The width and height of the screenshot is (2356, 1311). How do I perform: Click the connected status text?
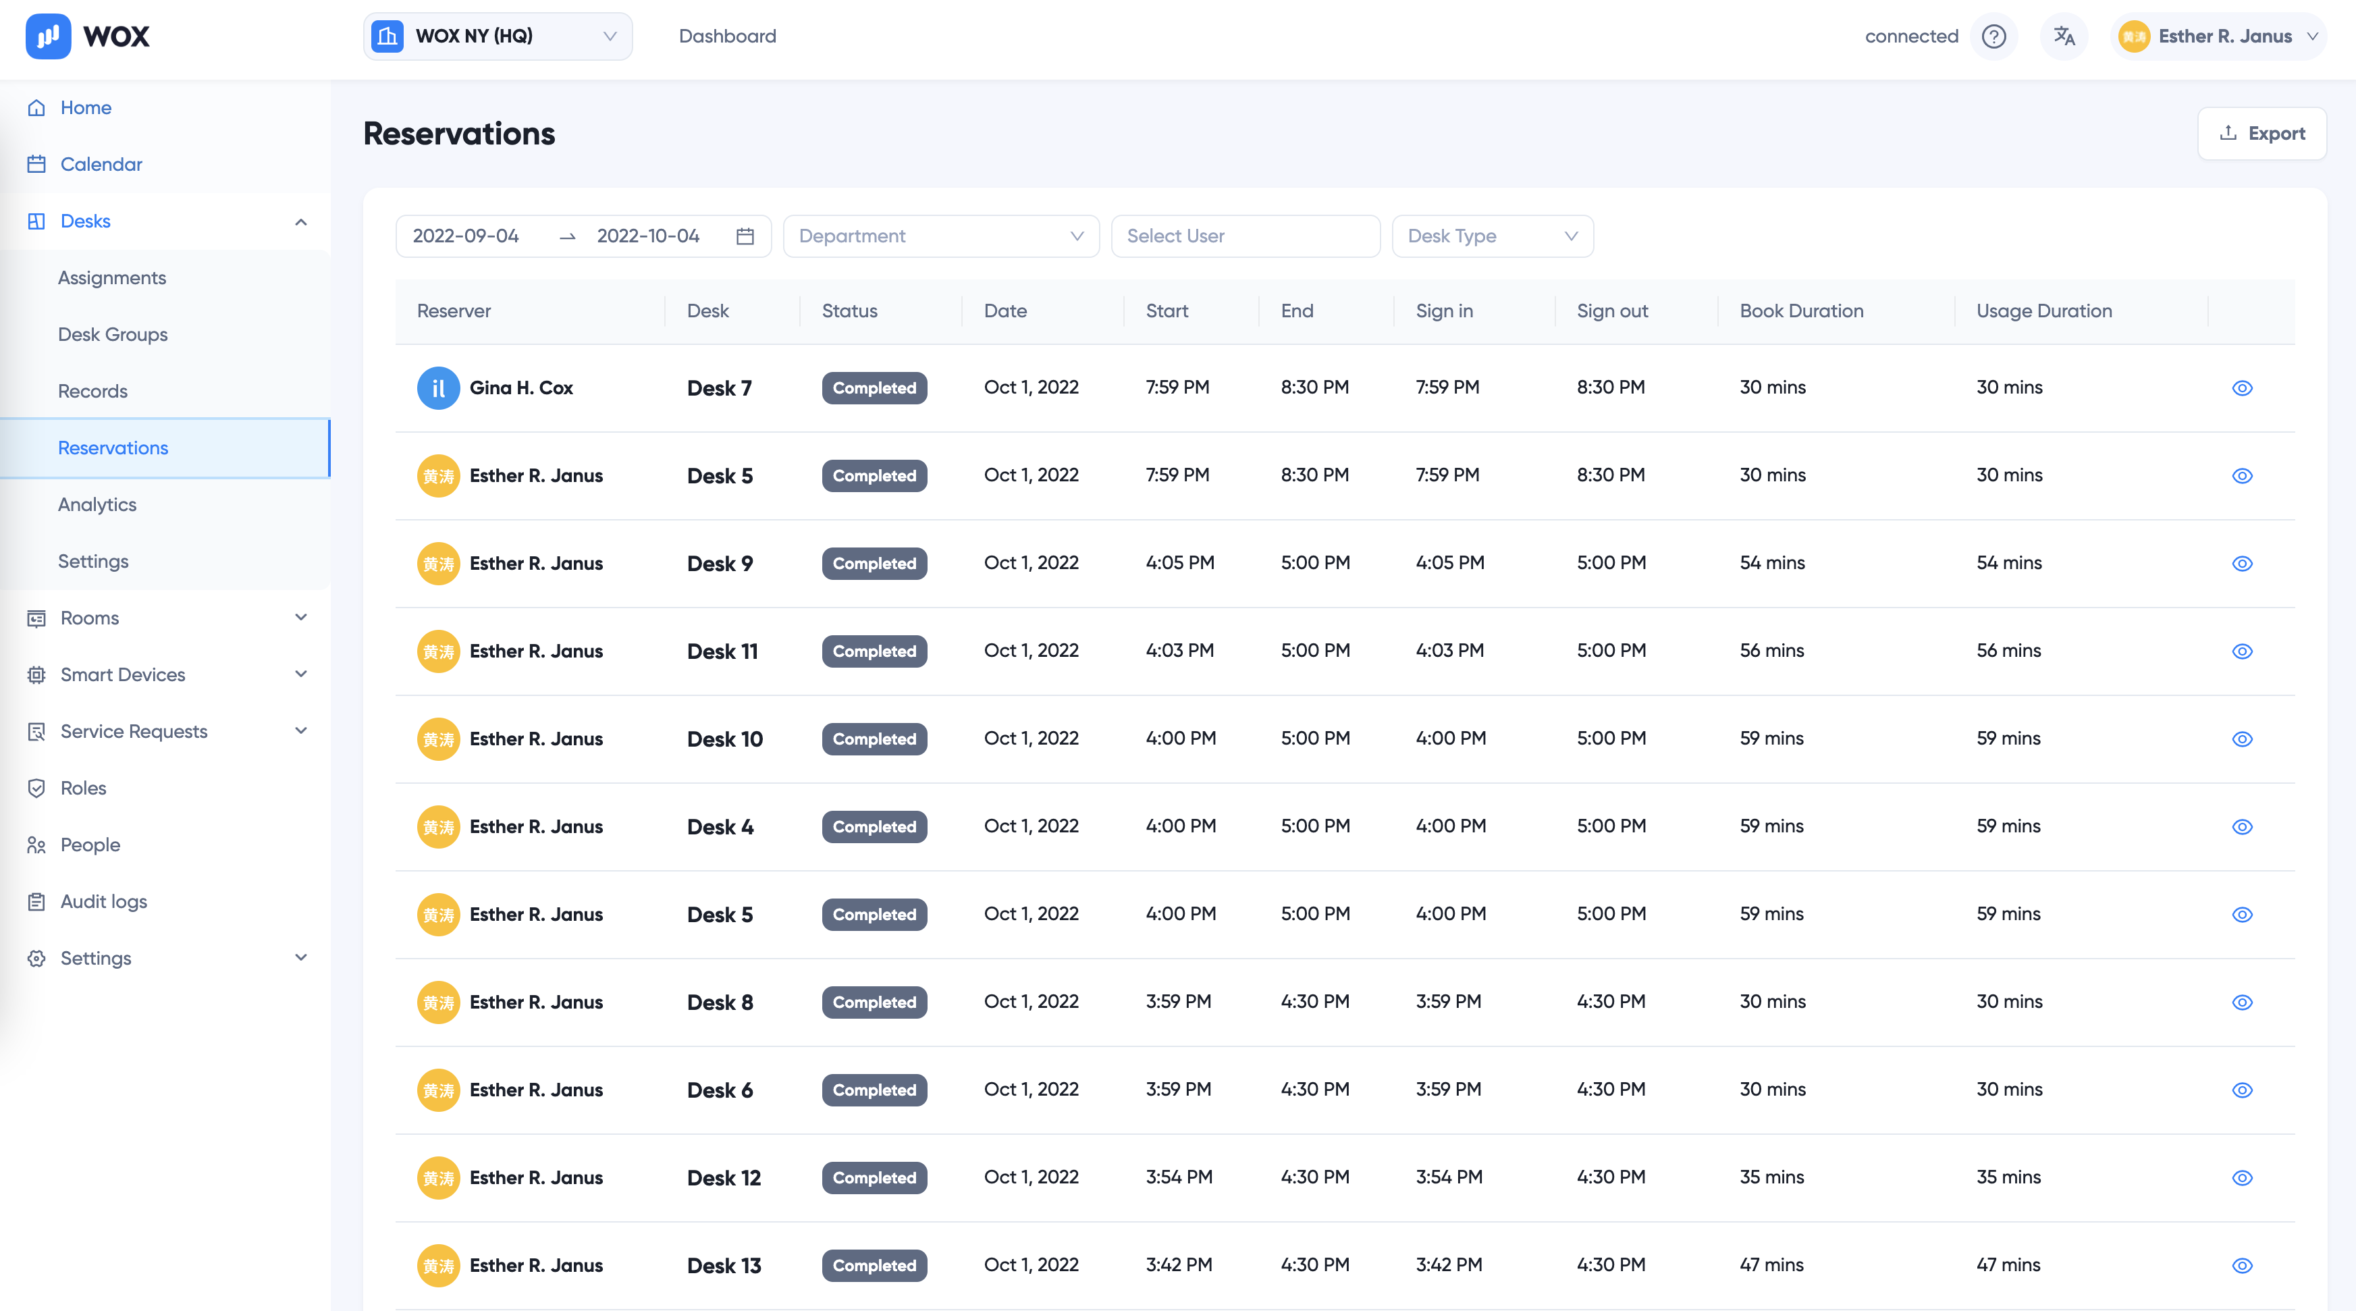(x=1912, y=36)
